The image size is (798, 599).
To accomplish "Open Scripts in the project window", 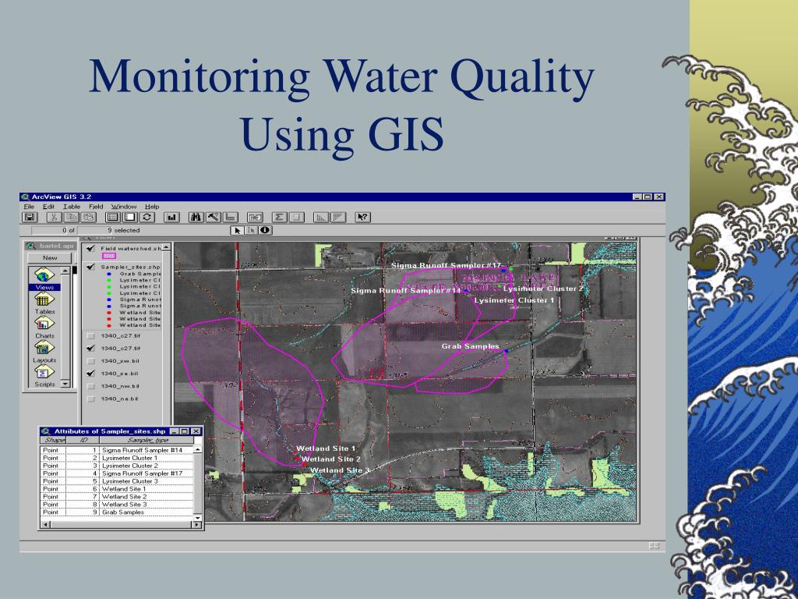I will click(44, 377).
